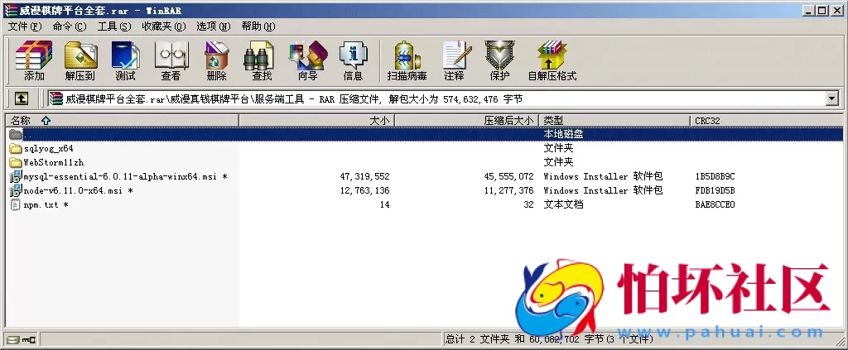Click the sqlyog_x64 folder icon
This screenshot has width=848, height=350.
pos(15,148)
